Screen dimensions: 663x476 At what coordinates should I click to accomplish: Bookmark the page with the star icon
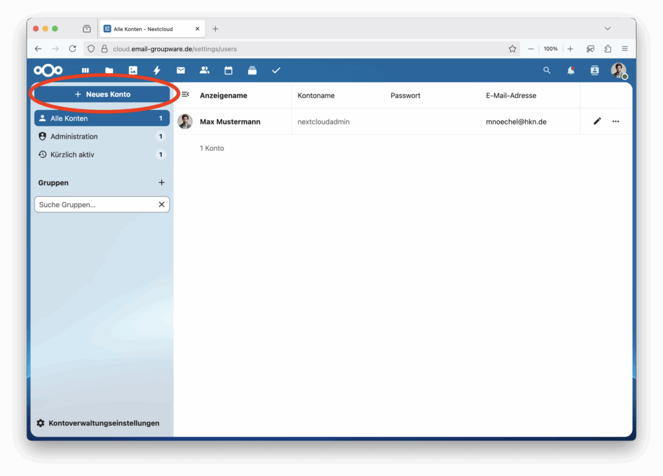513,49
